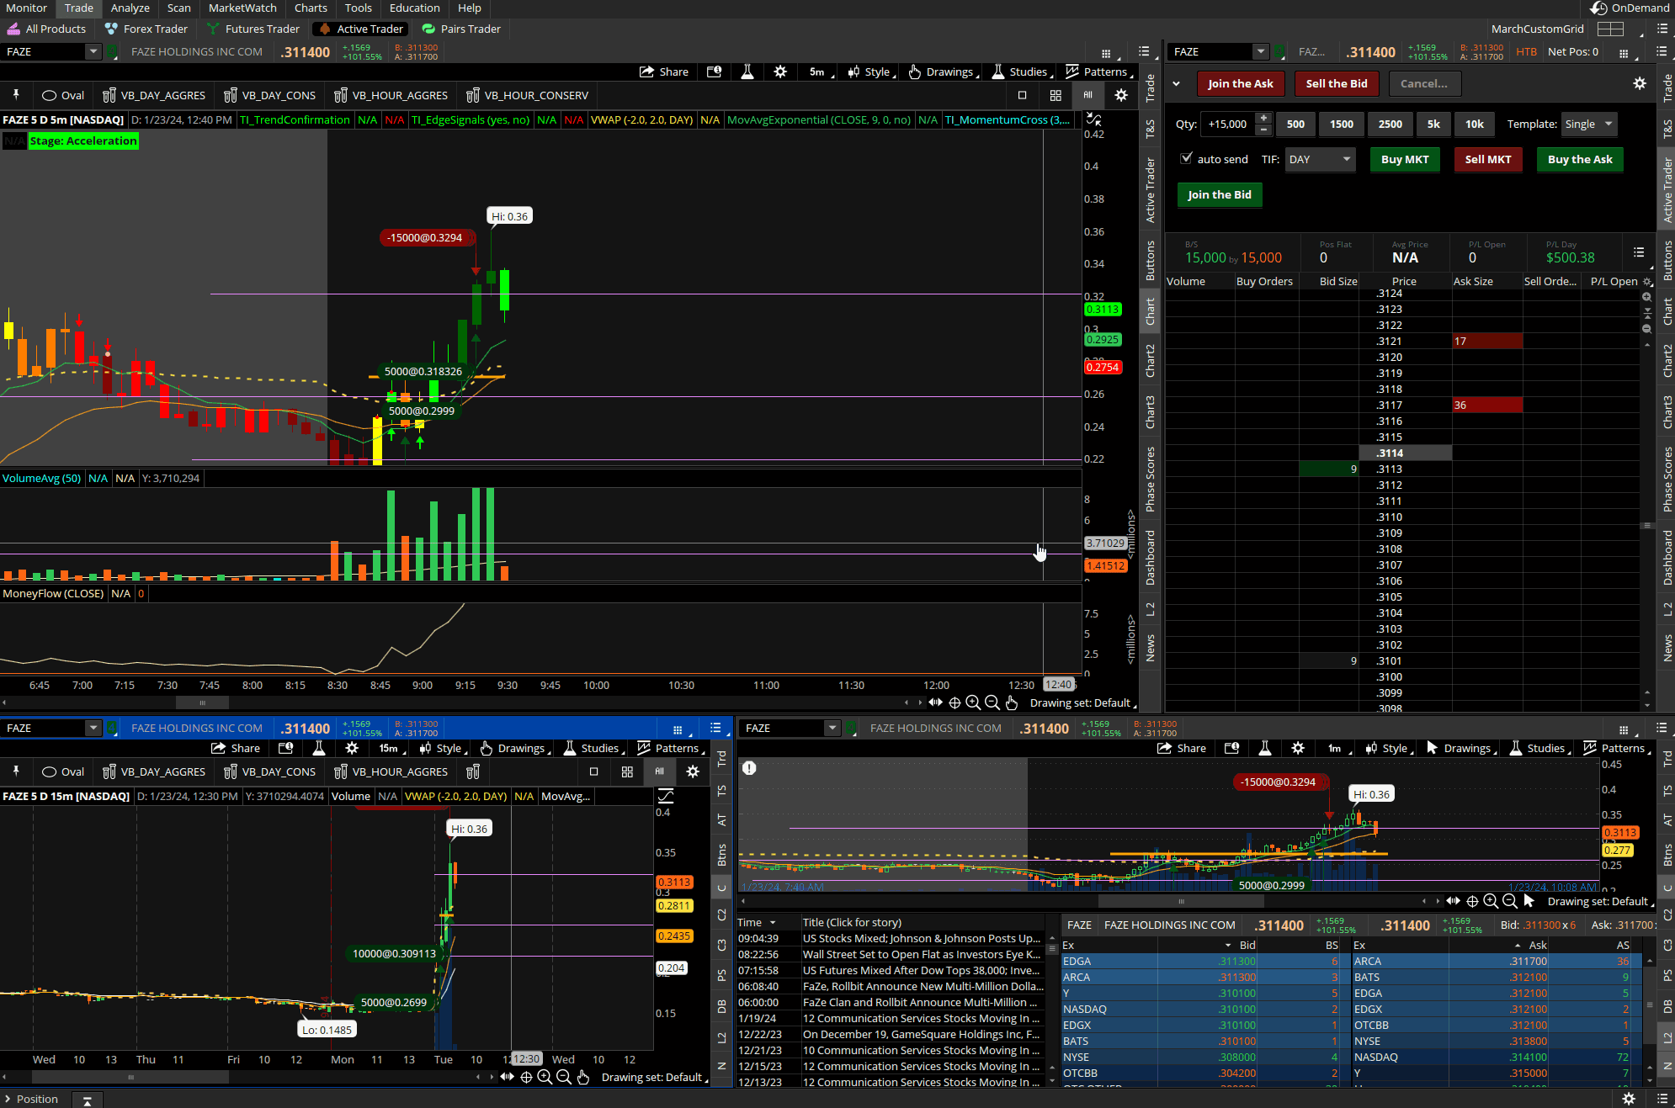
Task: Click the Edit Studies flask icon on 5m chart
Action: [x=747, y=72]
